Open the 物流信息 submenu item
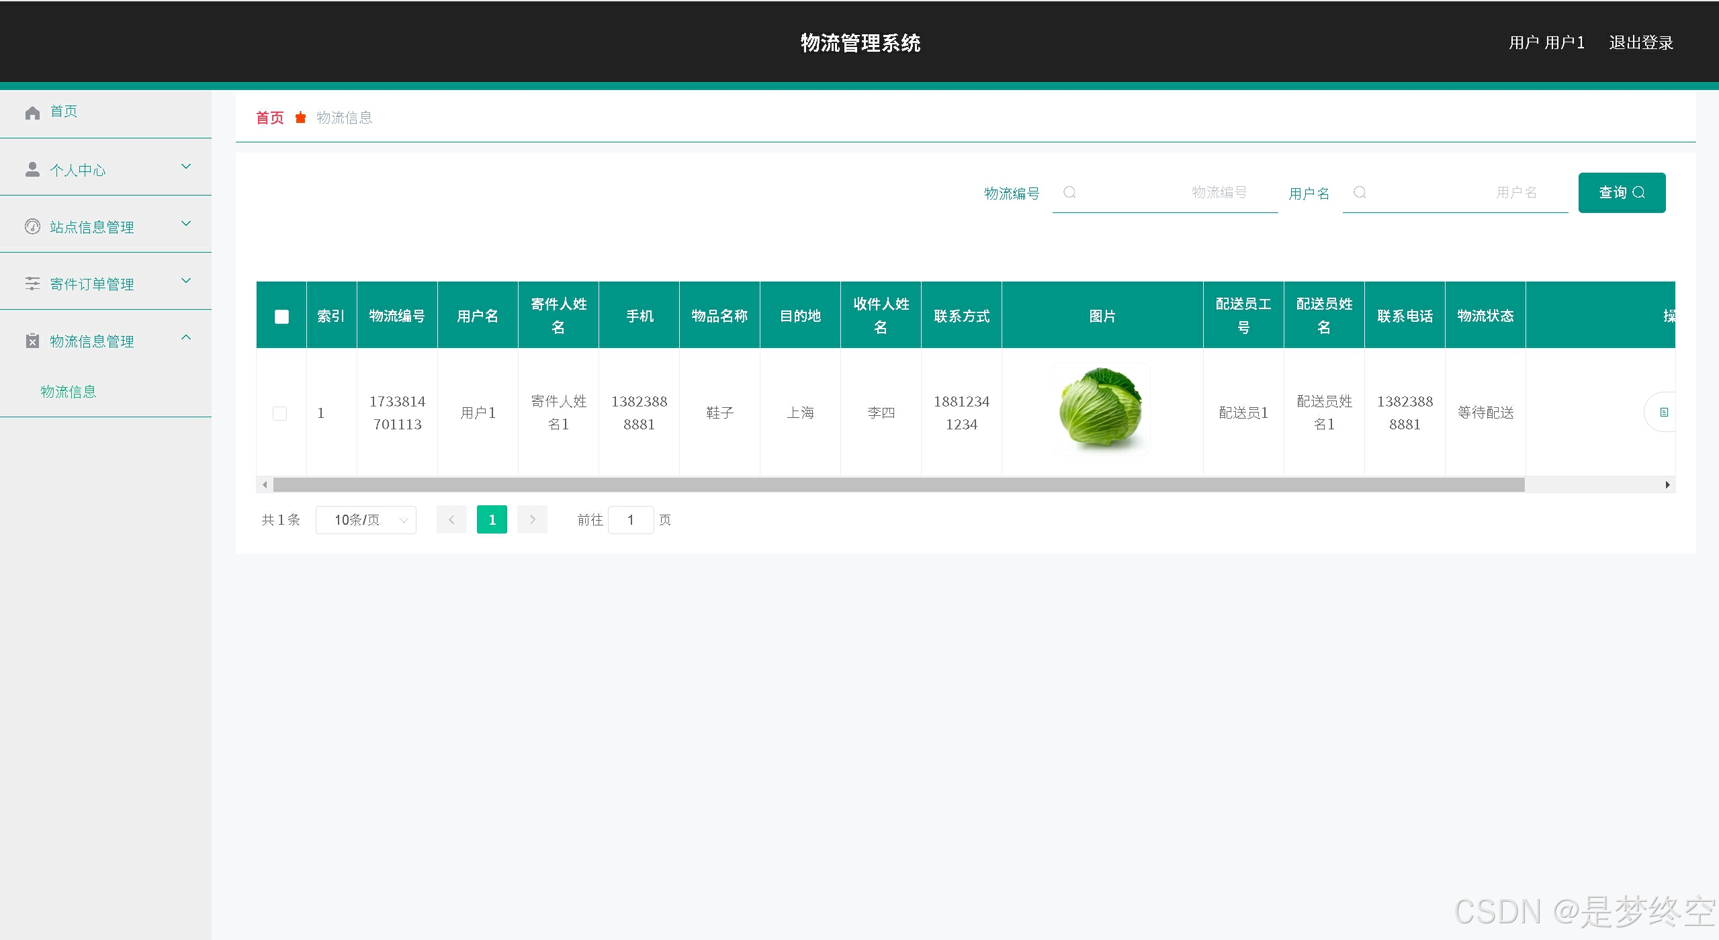The height and width of the screenshot is (940, 1719). coord(69,392)
